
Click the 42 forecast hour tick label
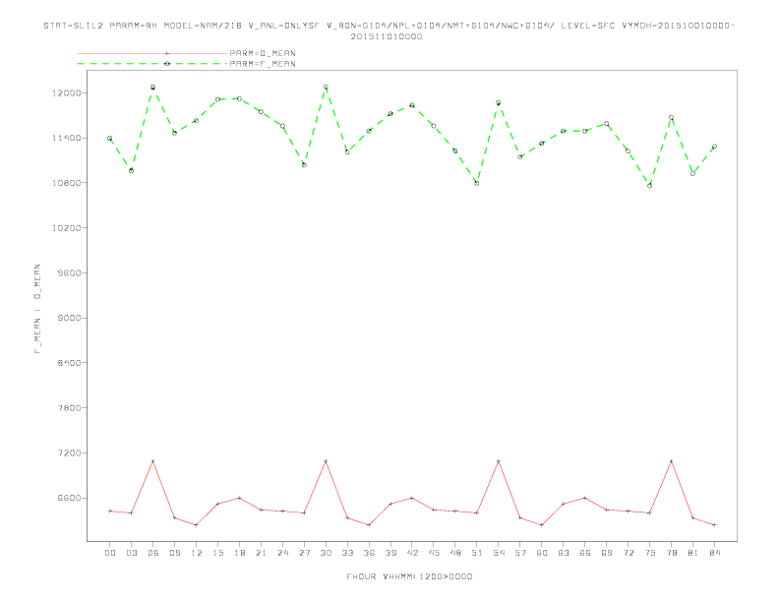click(412, 553)
